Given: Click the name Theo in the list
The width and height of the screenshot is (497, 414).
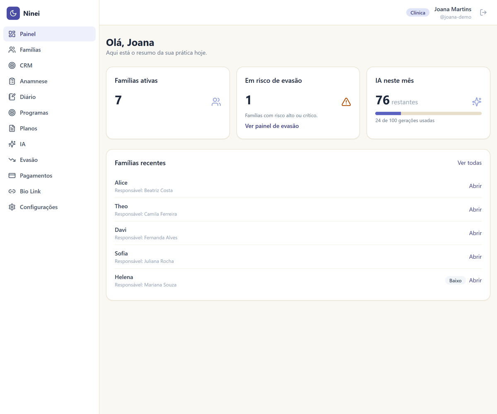Looking at the screenshot, I should [x=121, y=206].
